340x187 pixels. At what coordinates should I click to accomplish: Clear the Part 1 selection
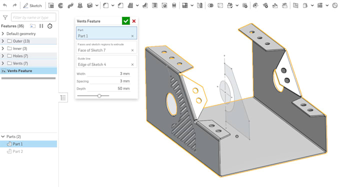(132, 36)
